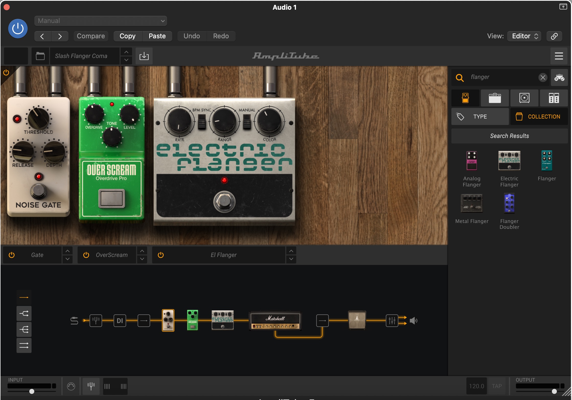Viewport: 572px width, 400px height.
Task: Clear the flanger search text
Action: click(x=543, y=77)
